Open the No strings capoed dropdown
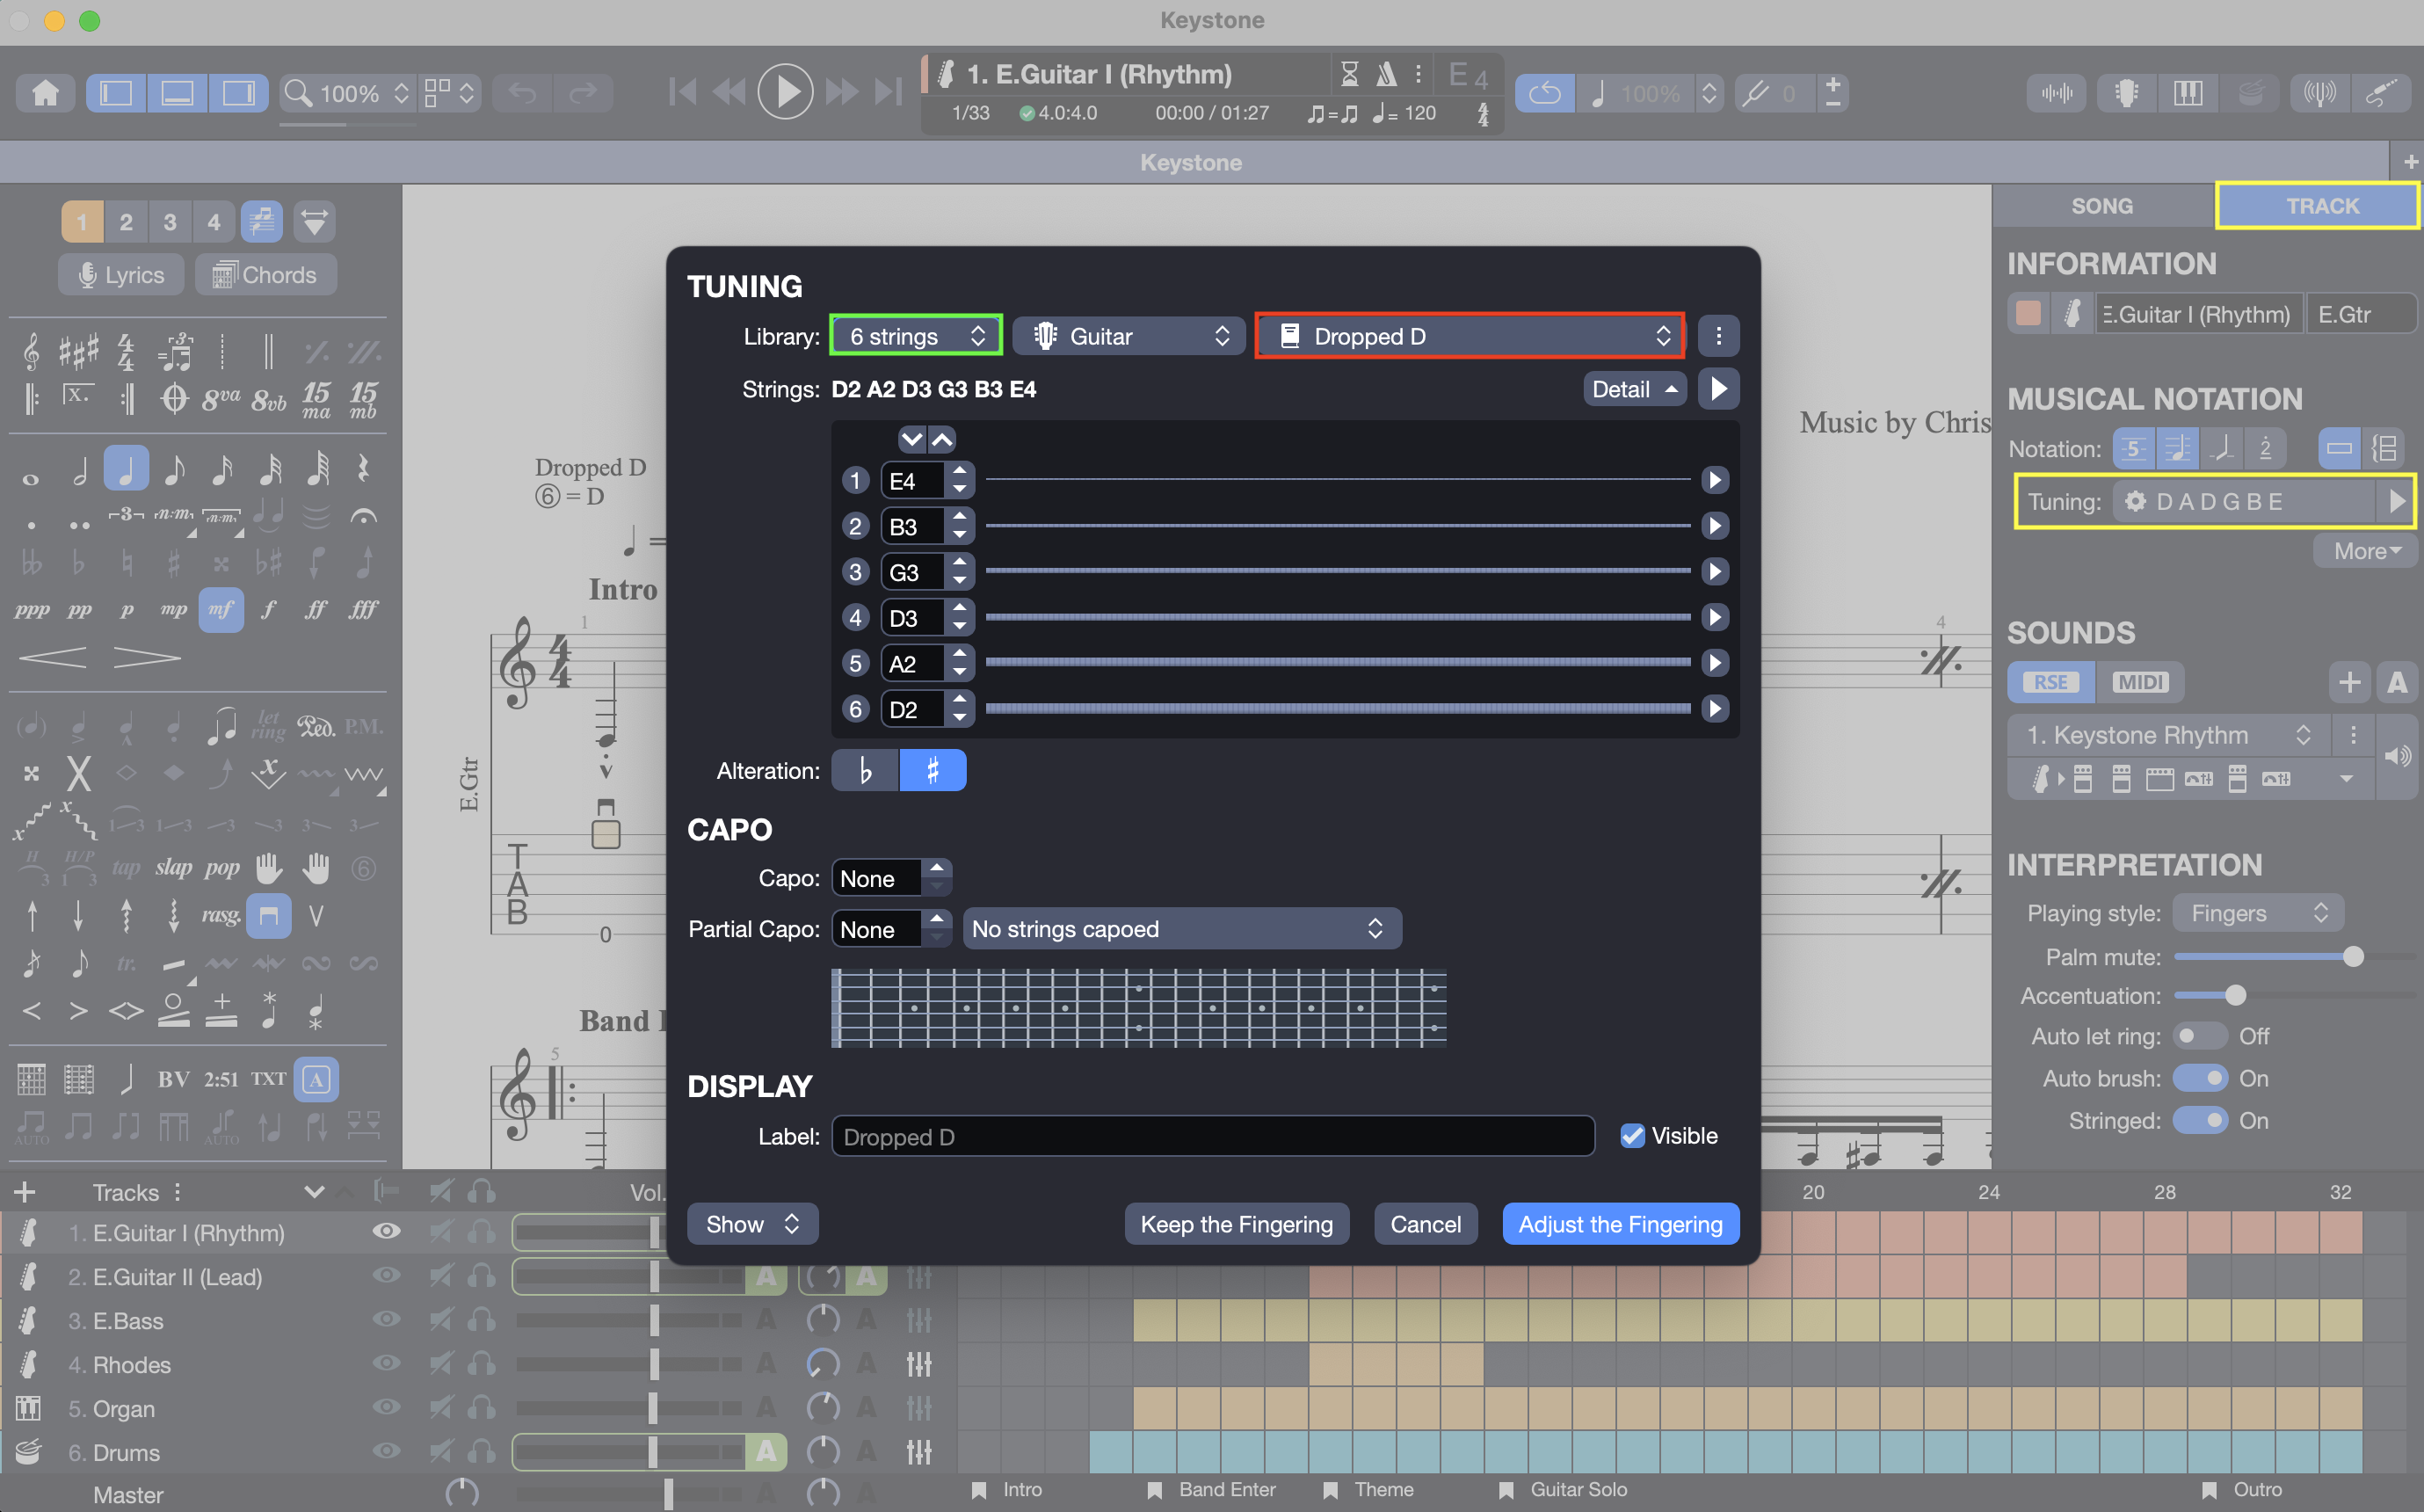 (x=1182, y=929)
